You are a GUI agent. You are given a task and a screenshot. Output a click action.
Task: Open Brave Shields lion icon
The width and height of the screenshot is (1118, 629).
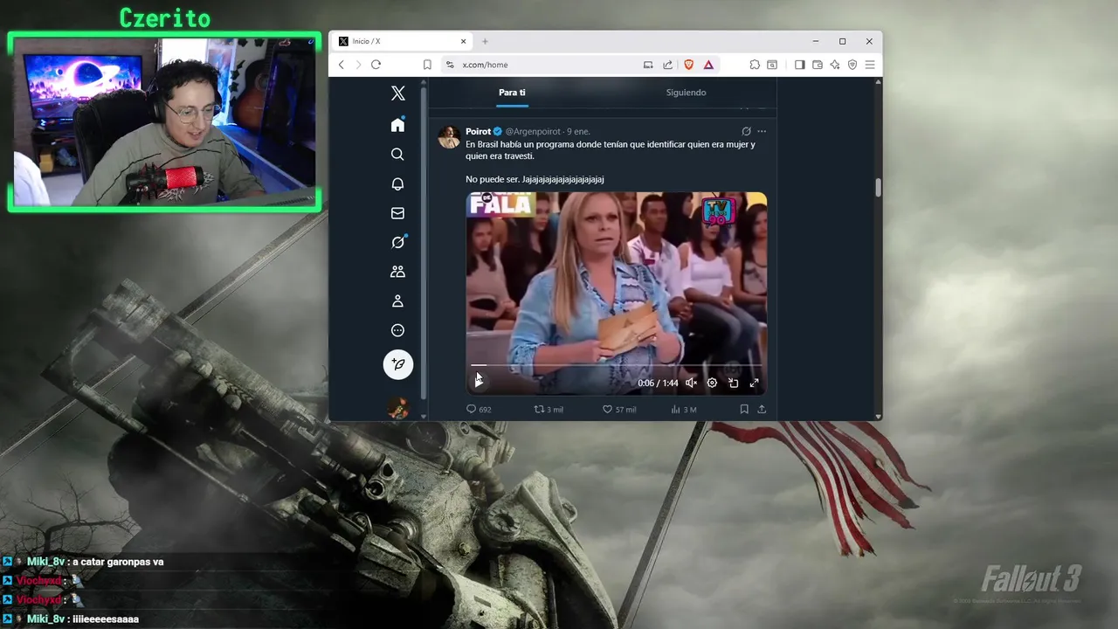688,65
